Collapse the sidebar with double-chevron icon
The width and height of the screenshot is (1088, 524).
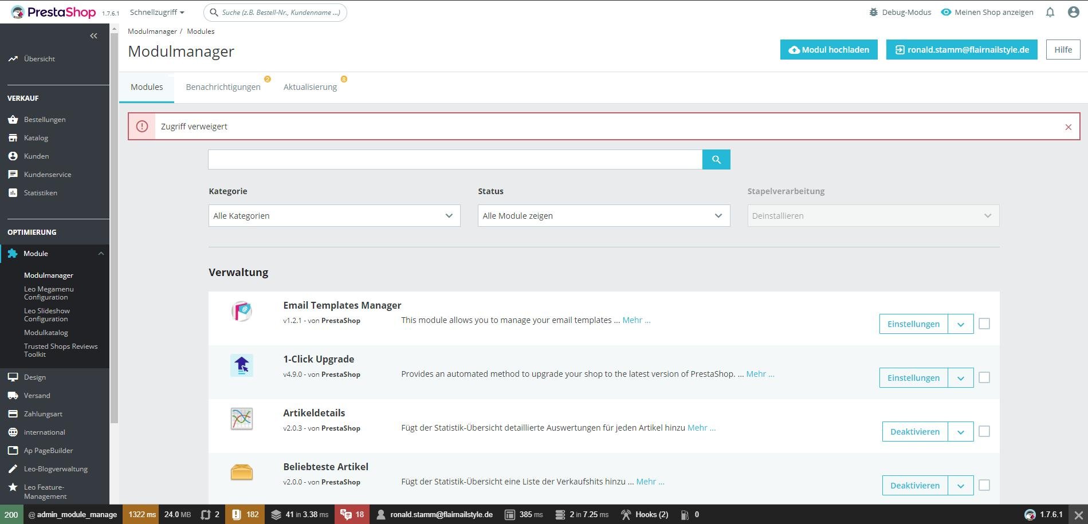93,36
